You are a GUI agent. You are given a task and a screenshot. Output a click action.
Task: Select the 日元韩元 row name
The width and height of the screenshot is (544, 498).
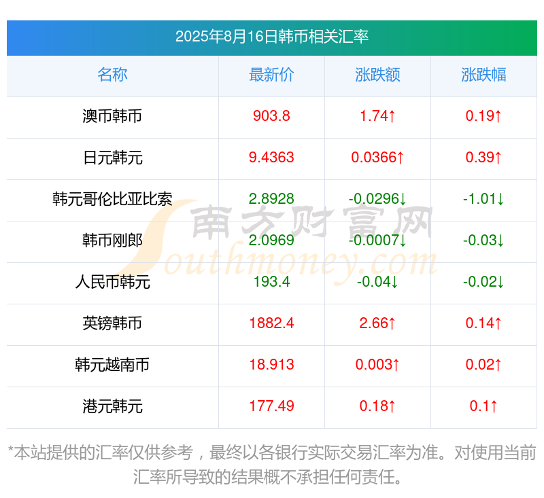coord(112,158)
